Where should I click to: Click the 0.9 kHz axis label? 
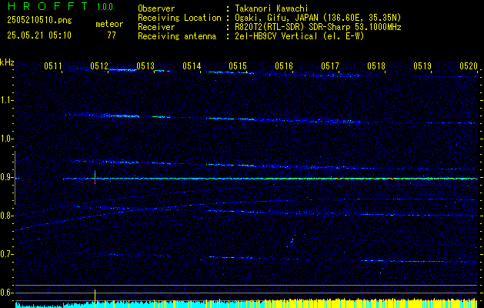tap(6, 177)
